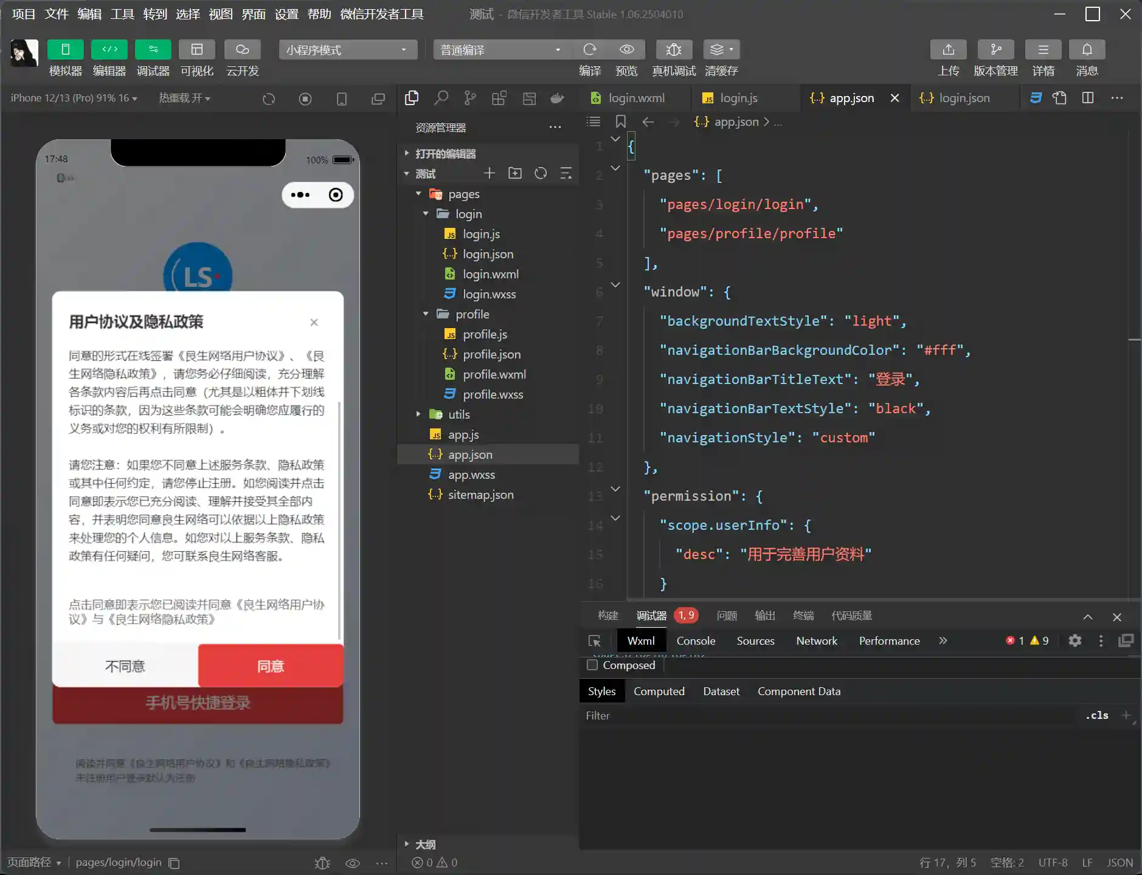The image size is (1142, 875).
Task: Click the 手机号快捷登录 login button
Action: coord(197,704)
